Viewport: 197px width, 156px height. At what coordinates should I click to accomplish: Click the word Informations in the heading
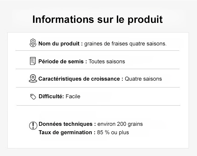(x=63, y=19)
